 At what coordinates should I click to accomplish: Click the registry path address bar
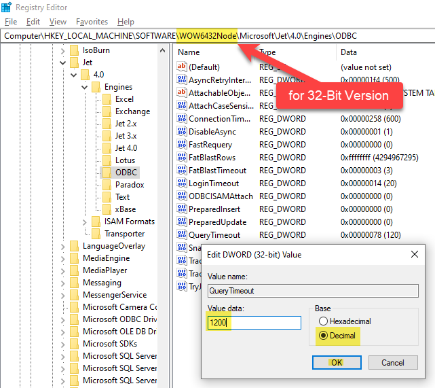[x=217, y=36]
